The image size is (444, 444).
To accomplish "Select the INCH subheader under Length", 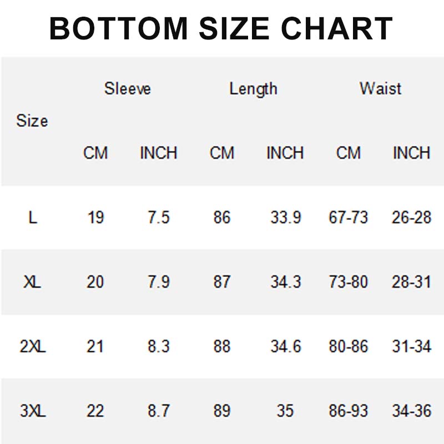I will 285,153.
